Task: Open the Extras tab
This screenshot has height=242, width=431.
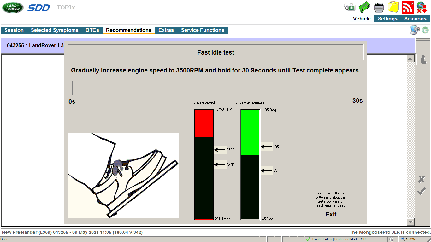Action: click(166, 30)
